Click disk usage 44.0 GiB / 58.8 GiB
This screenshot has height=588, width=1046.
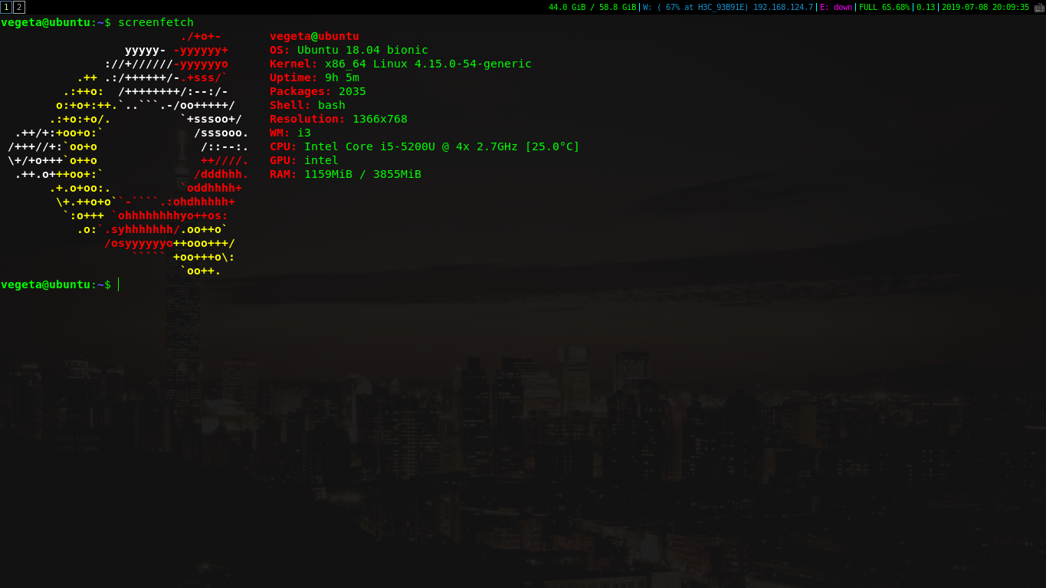592,8
